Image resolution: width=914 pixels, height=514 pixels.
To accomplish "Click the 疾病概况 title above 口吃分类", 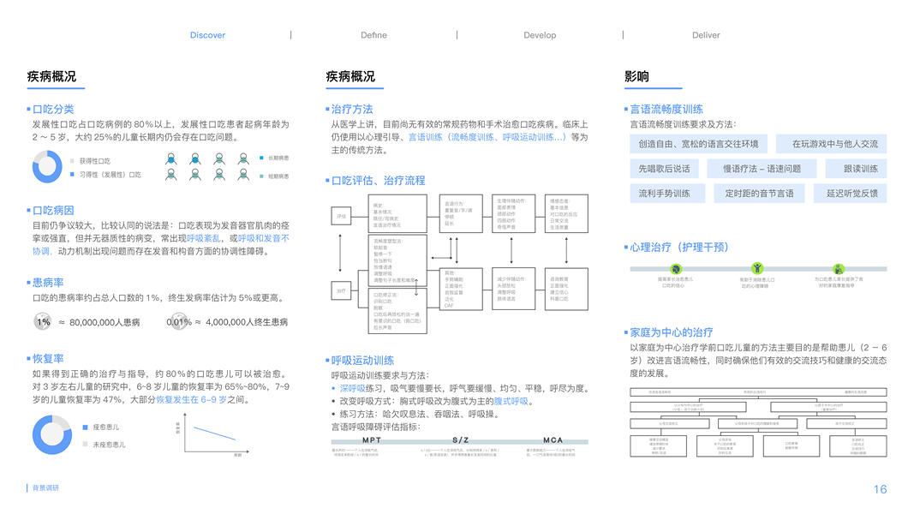I will pos(52,76).
